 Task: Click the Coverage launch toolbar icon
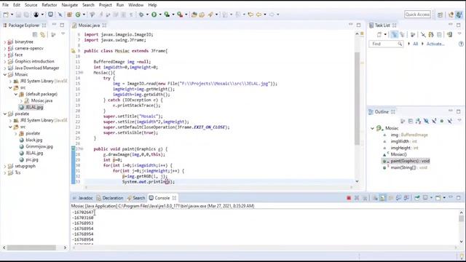point(167,15)
